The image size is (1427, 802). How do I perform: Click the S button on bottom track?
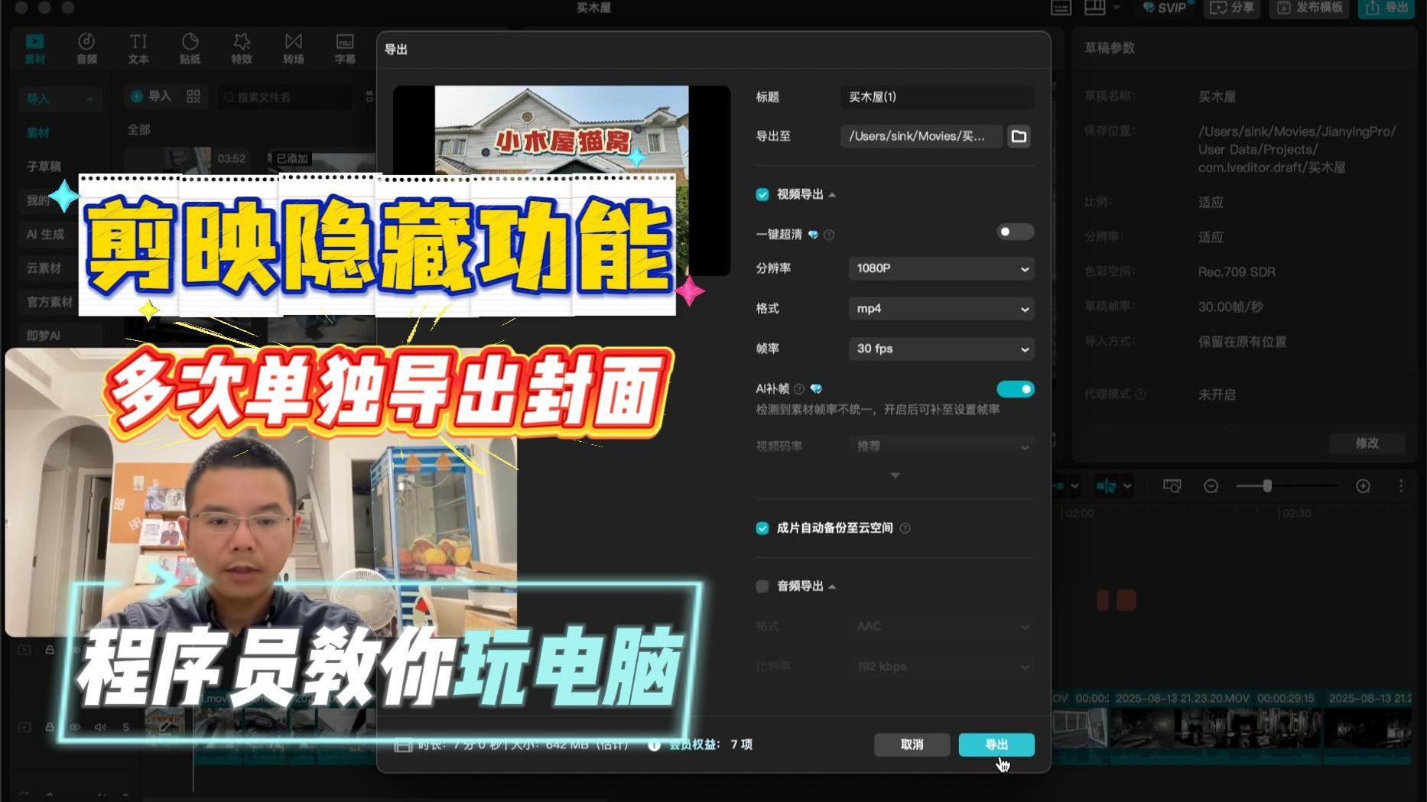[x=125, y=727]
